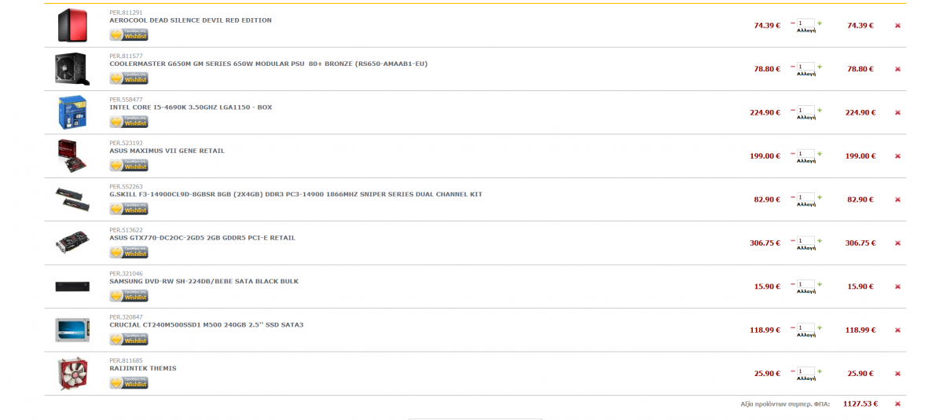This screenshot has height=420, width=943.
Task: Add Intel Core i5-4690K to Wishlist
Action: [x=129, y=122]
